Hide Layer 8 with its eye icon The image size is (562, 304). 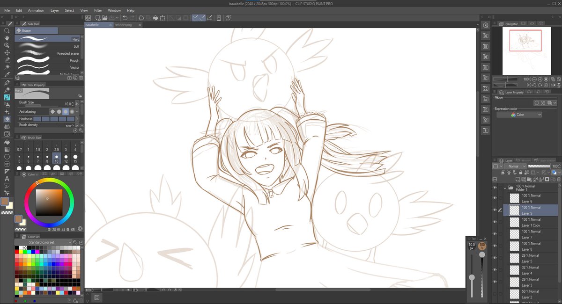495,246
